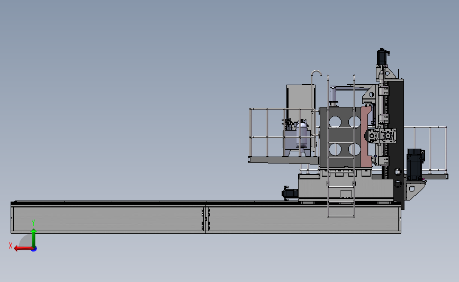
Task: Select the long machine bed base on the left
Action: click(109, 217)
